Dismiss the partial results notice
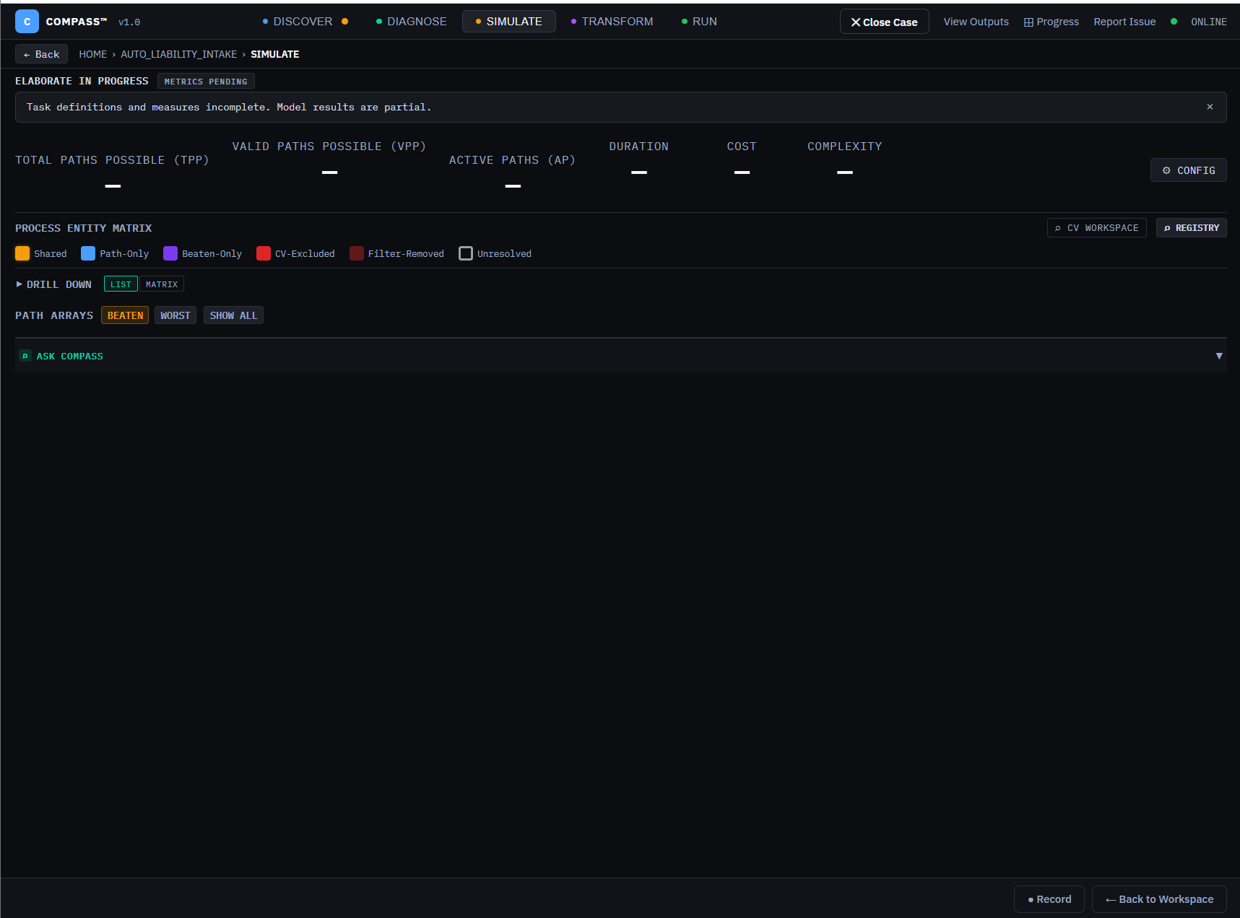The width and height of the screenshot is (1240, 918). click(x=1210, y=107)
